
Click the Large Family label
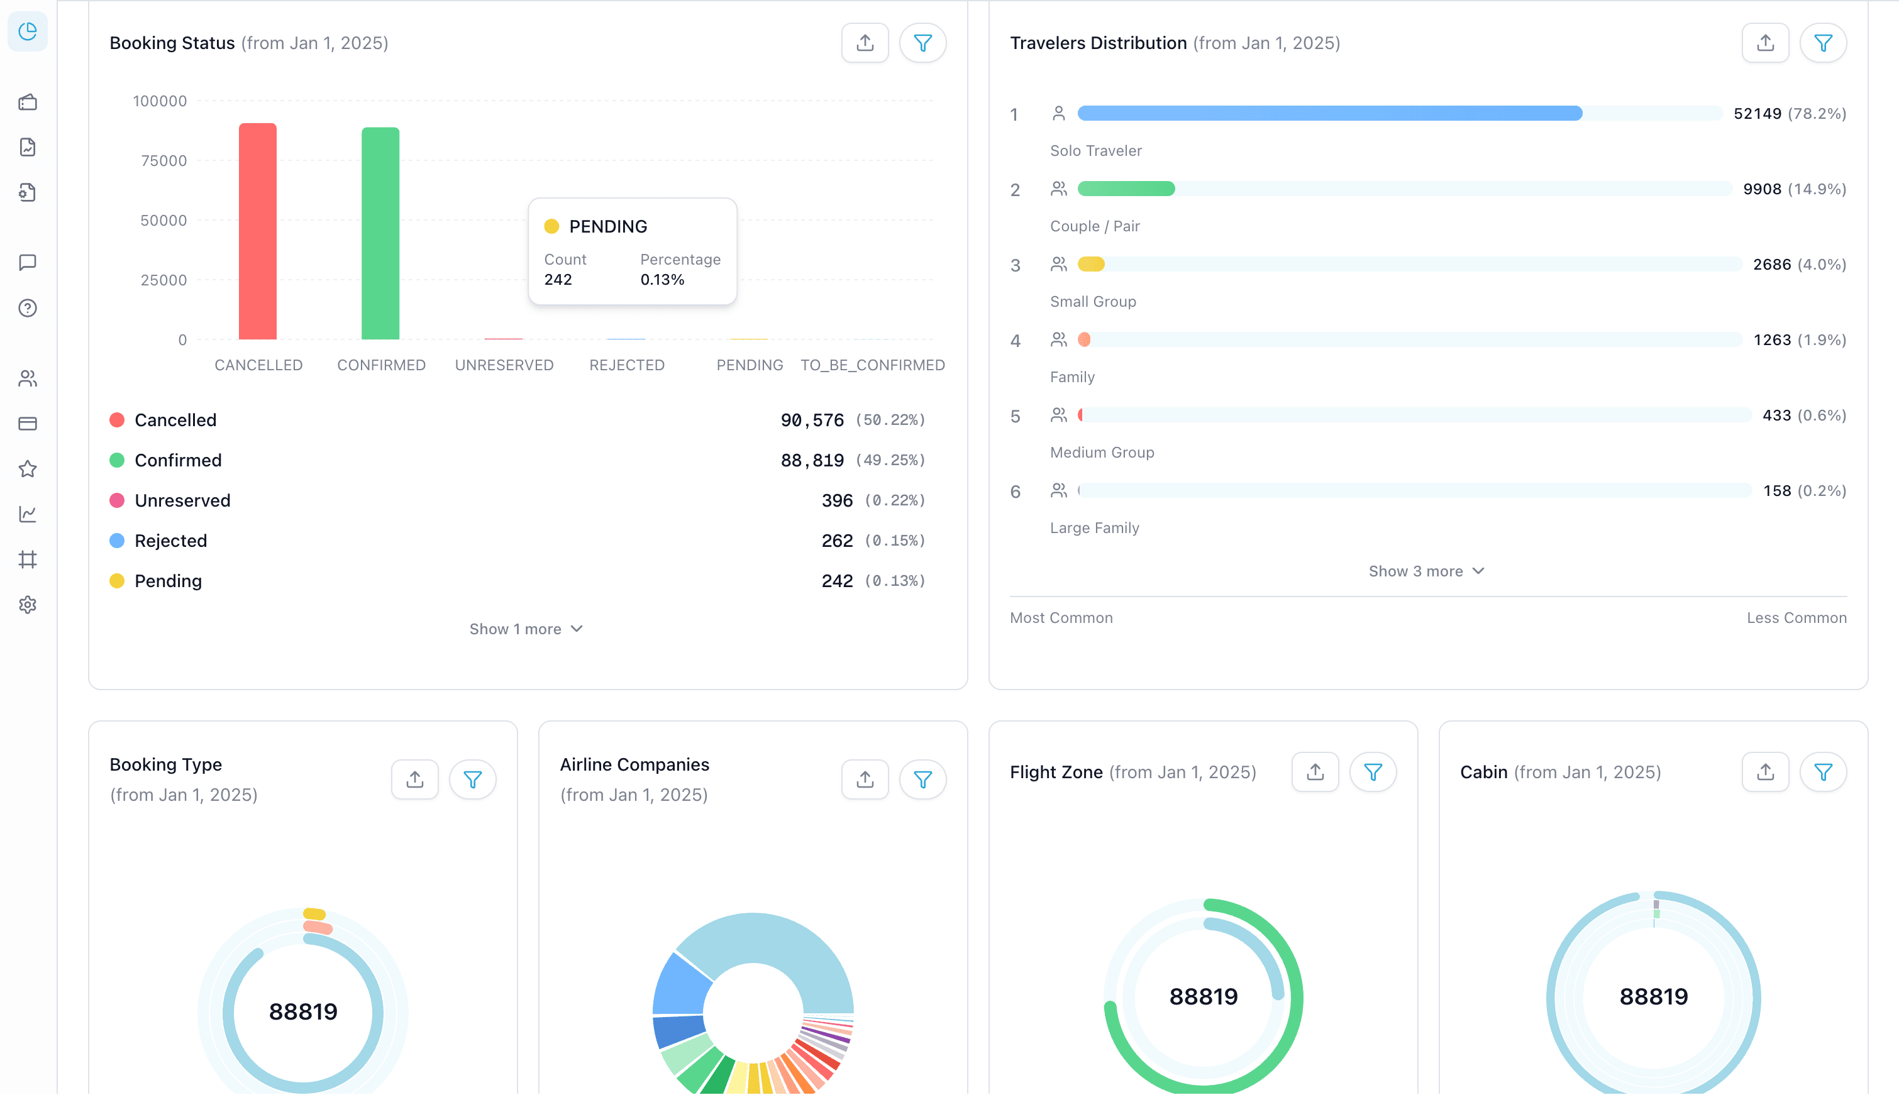point(1094,528)
